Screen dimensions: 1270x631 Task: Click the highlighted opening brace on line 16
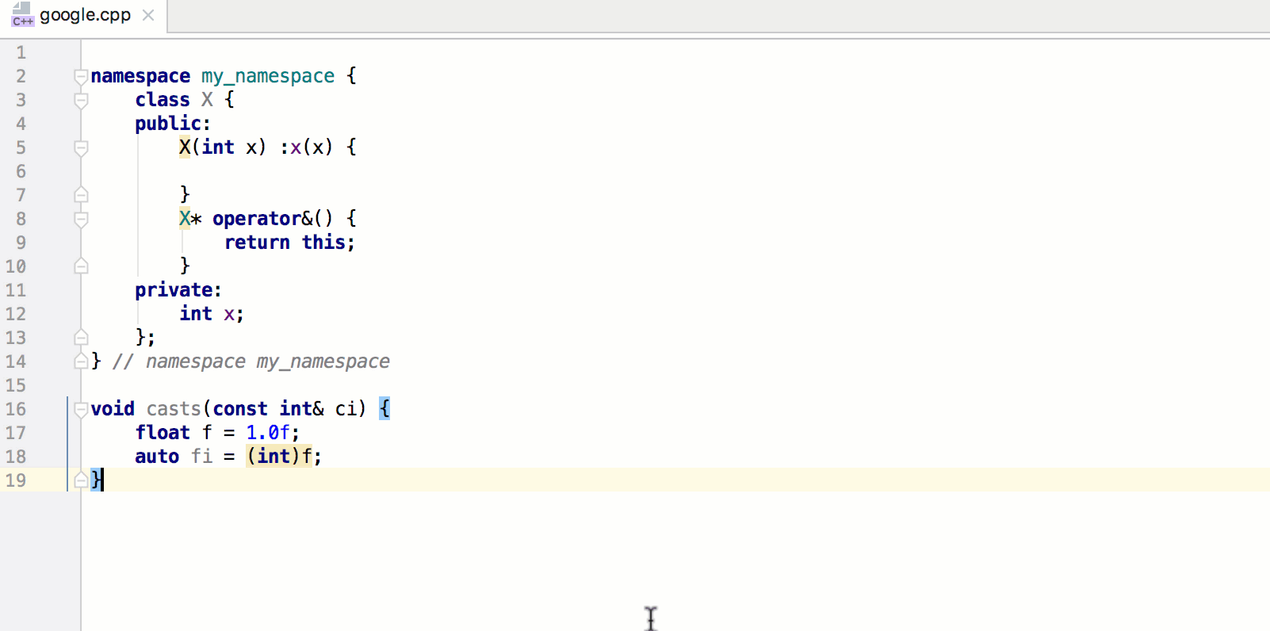(x=384, y=409)
